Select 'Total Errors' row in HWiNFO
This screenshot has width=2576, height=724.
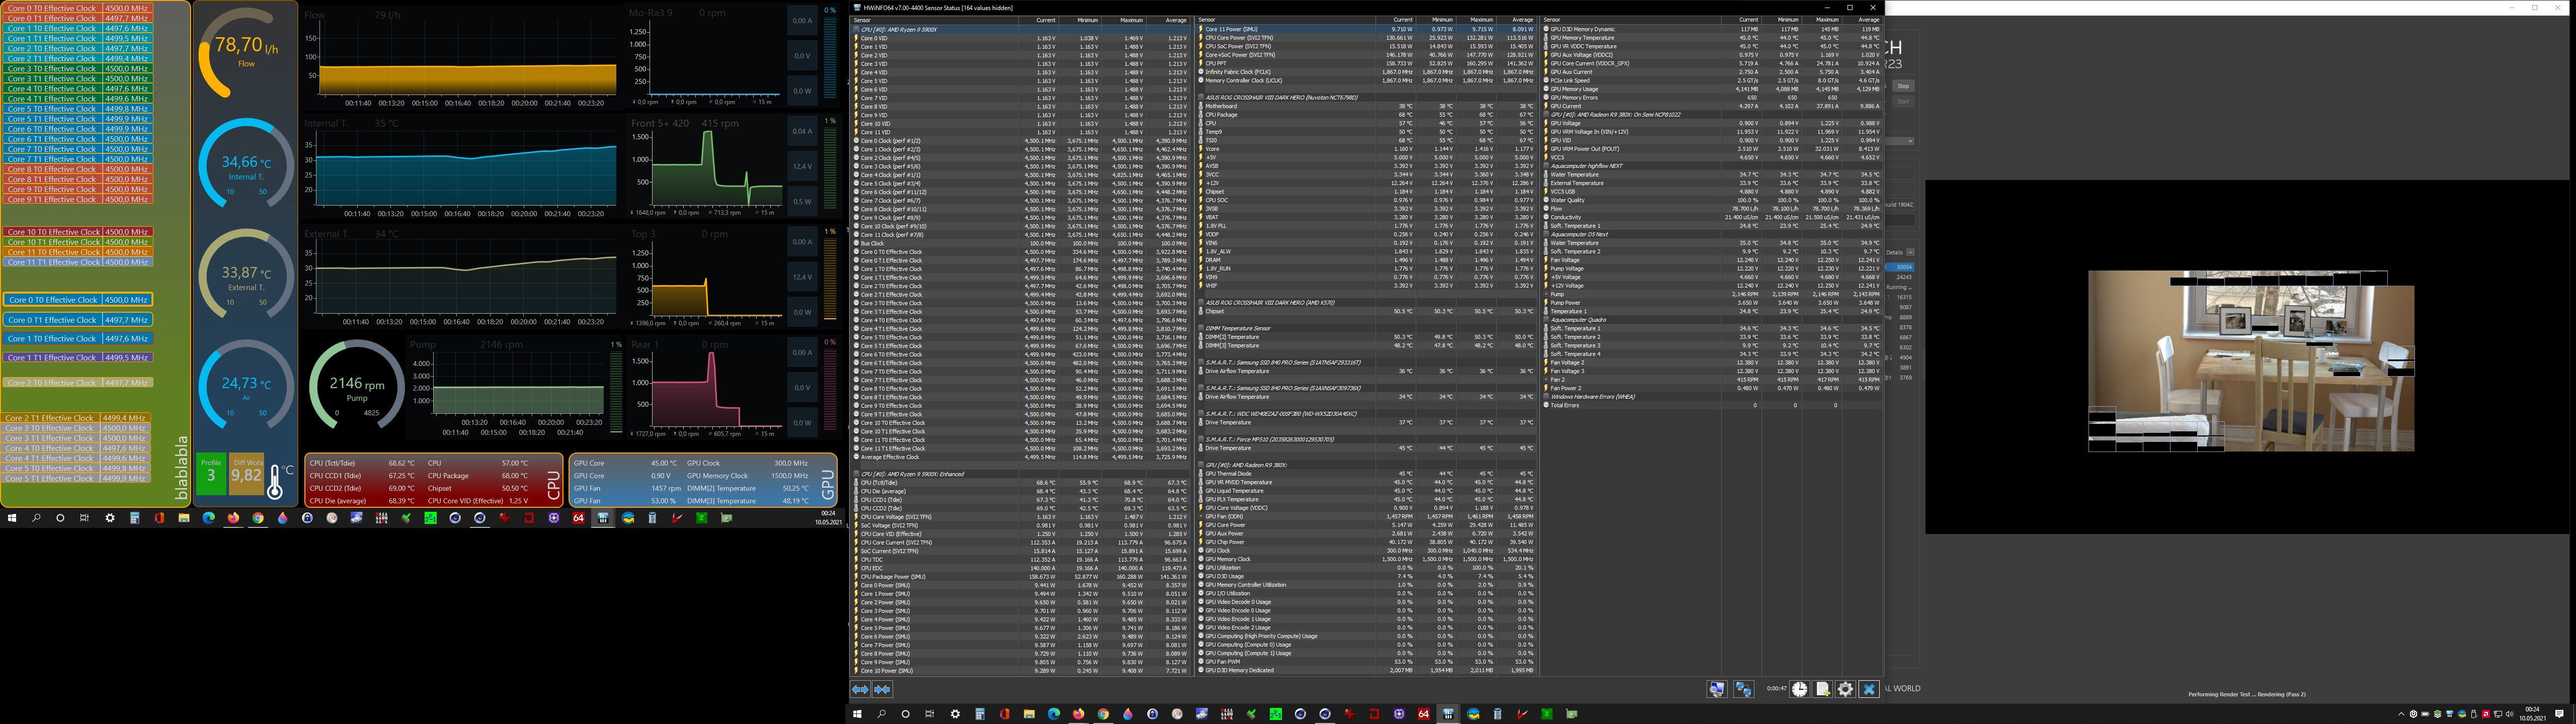[x=1712, y=405]
